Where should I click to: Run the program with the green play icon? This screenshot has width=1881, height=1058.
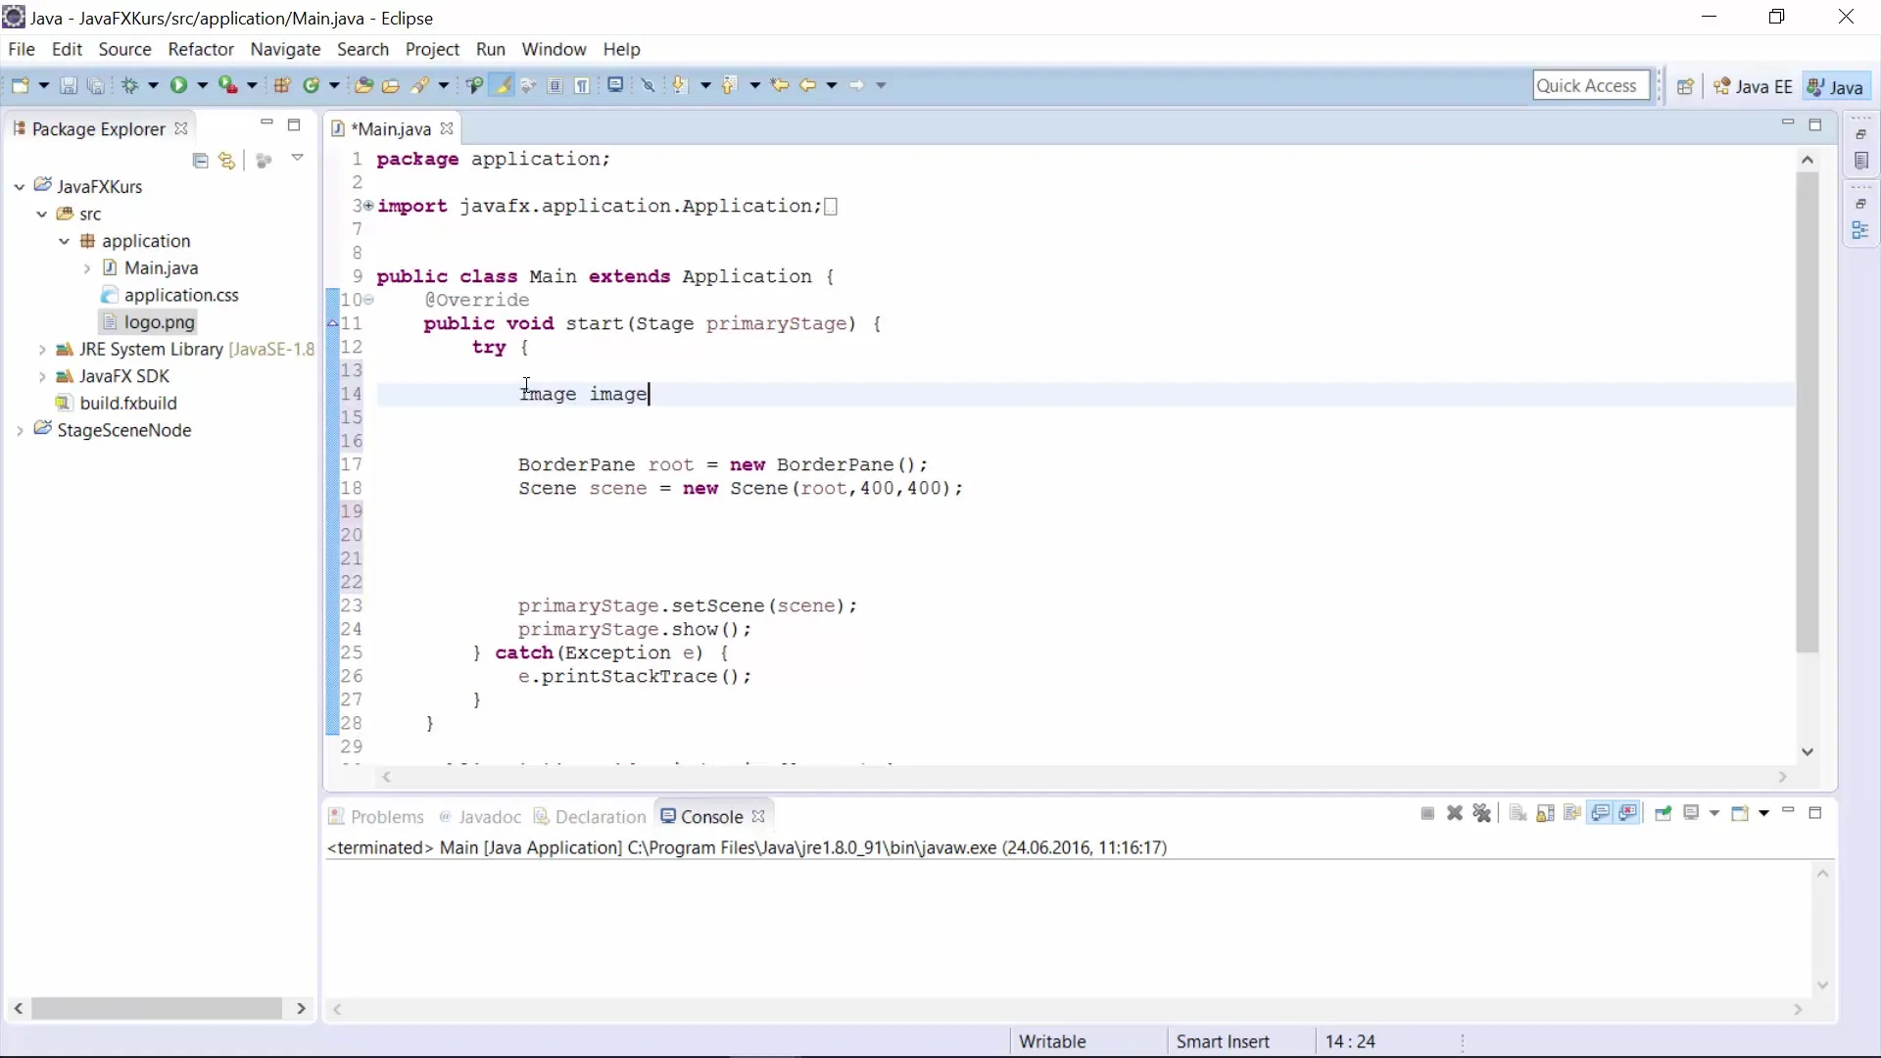(x=178, y=86)
